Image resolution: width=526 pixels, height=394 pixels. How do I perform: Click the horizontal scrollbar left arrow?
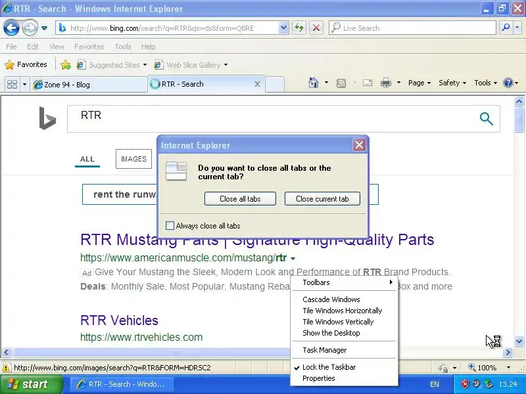7,352
